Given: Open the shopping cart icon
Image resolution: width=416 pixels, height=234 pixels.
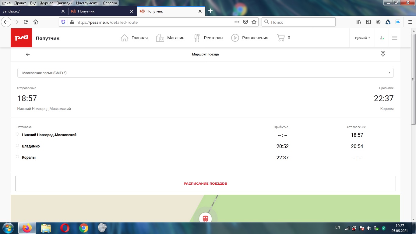Looking at the screenshot, I should 280,38.
